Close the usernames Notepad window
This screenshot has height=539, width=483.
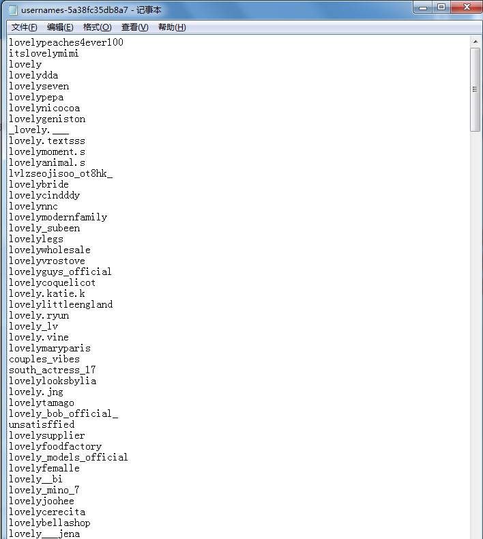466,8
